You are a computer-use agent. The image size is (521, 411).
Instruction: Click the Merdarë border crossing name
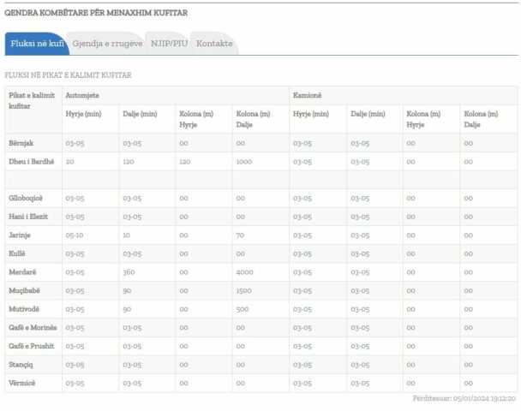(x=23, y=271)
